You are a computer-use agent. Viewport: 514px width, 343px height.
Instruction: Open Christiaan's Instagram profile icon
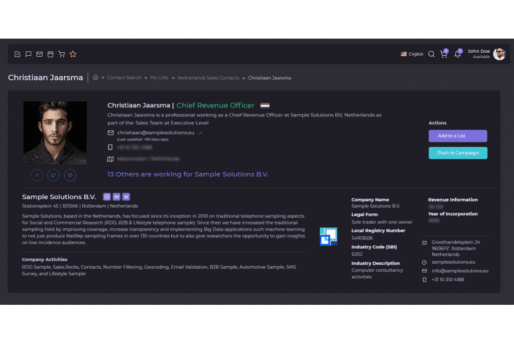coord(70,175)
